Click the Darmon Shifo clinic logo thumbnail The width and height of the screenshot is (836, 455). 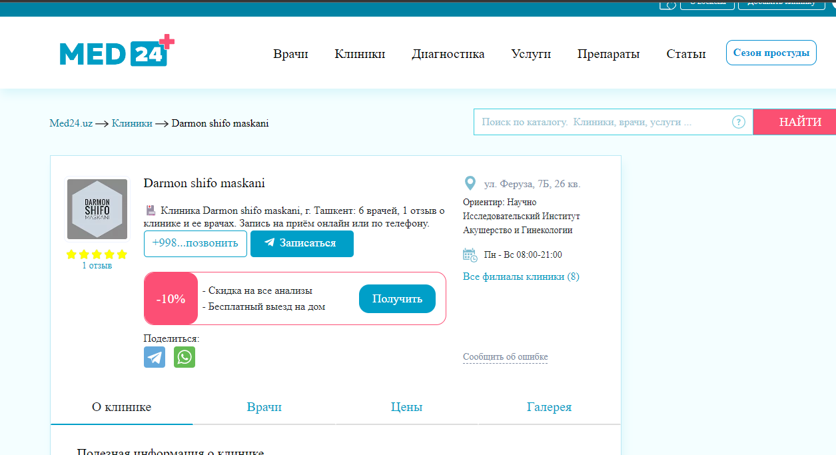[x=97, y=209]
